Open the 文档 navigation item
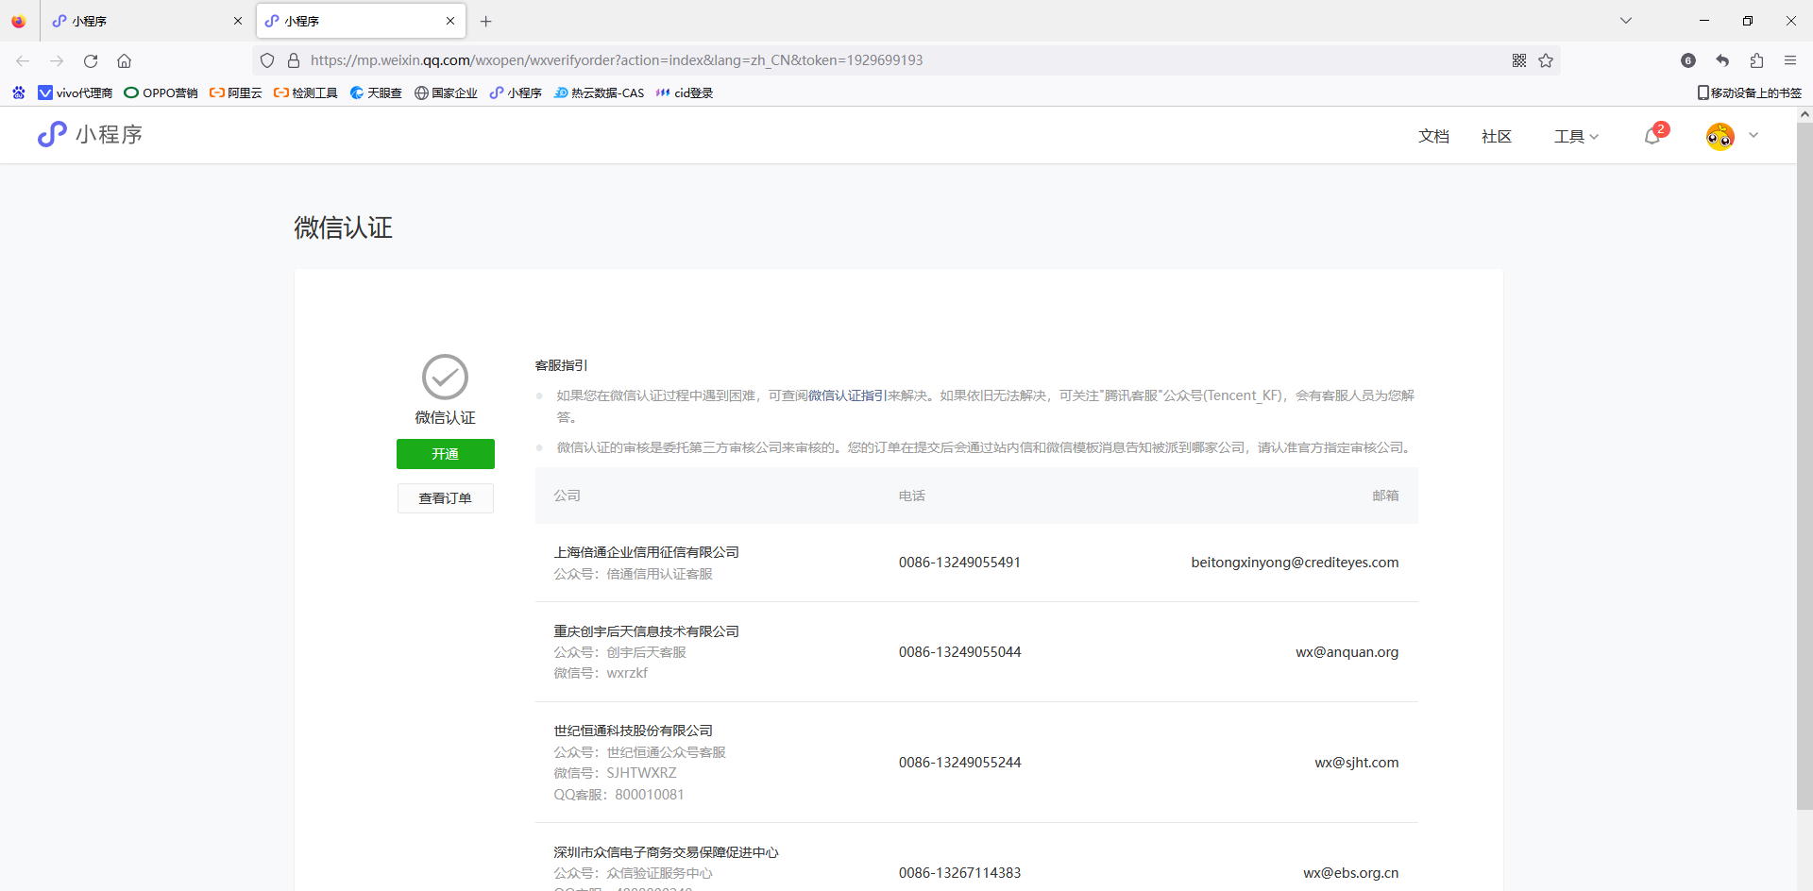 (x=1433, y=137)
